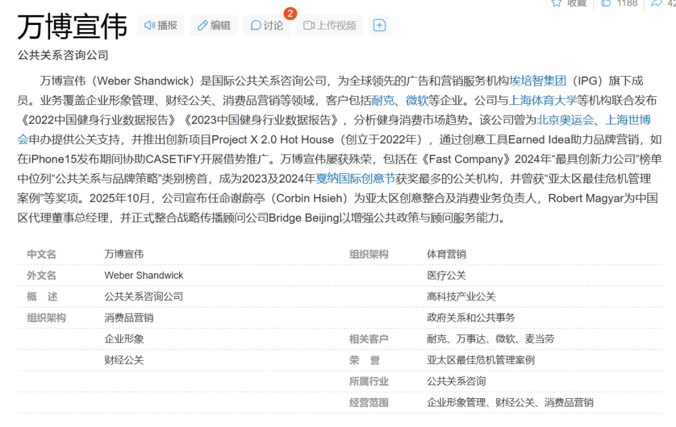Screen dimensions: 676x427
Task: Click the star 收藏 favorite icon
Action: (x=556, y=3)
